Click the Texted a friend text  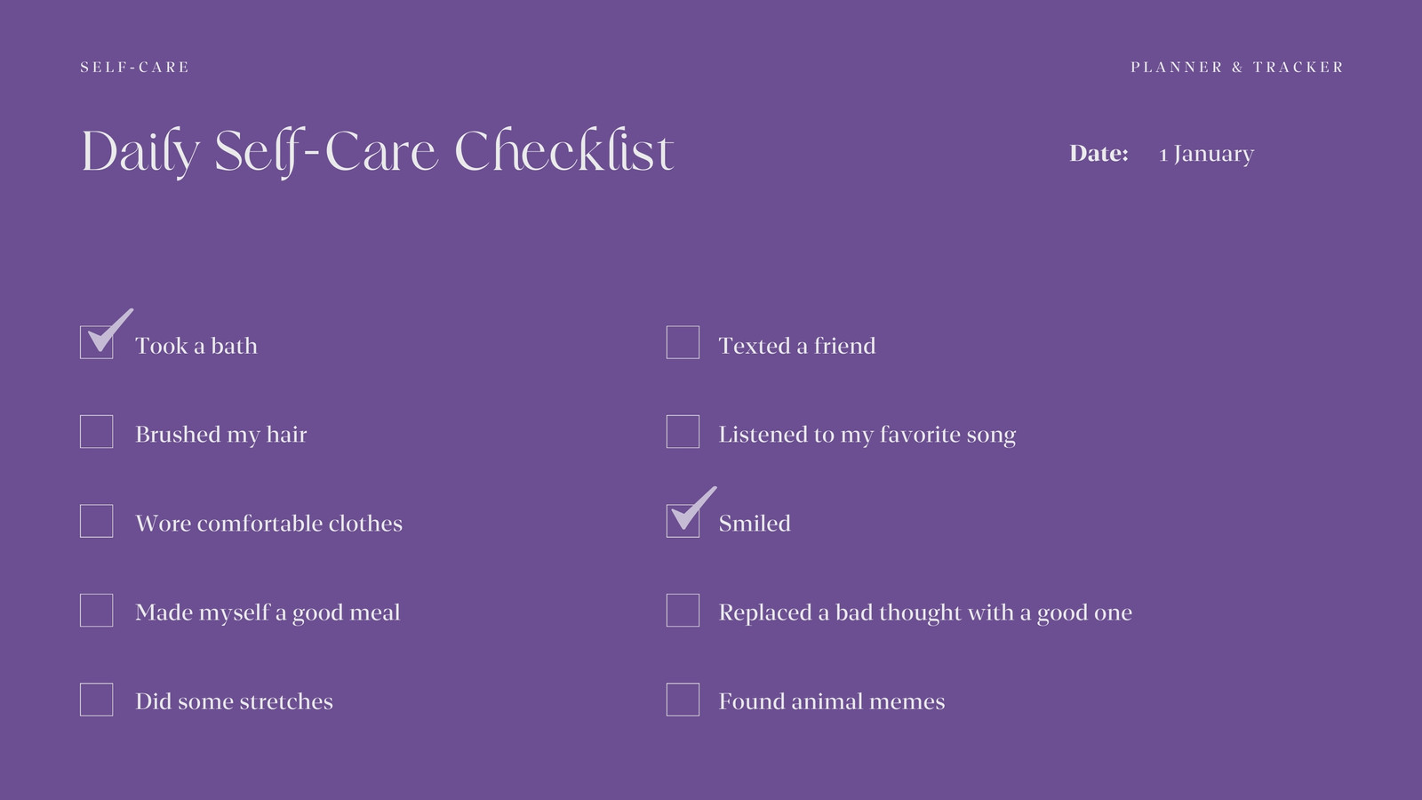[x=797, y=346]
